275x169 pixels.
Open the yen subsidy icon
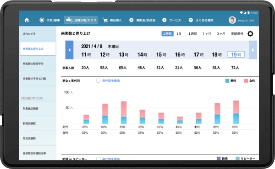coord(132,20)
